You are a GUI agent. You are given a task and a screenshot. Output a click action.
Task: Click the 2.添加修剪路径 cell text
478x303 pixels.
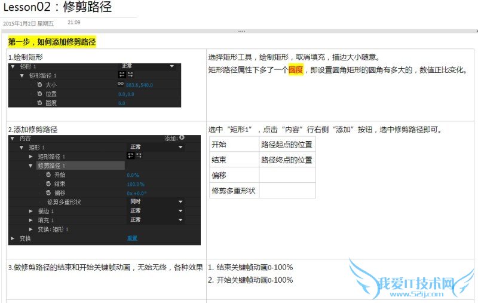tap(33, 130)
